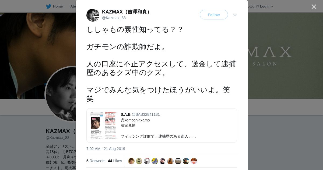Expand the Log in dropdown

pos(266,6)
